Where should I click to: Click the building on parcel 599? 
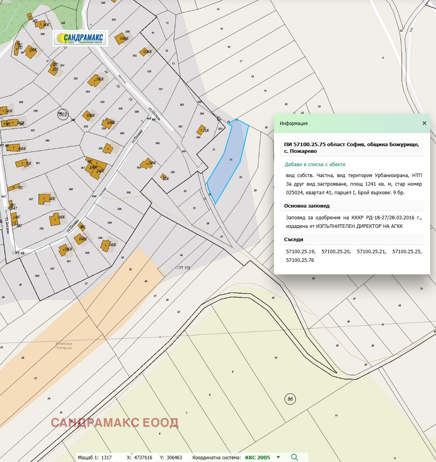point(105,245)
